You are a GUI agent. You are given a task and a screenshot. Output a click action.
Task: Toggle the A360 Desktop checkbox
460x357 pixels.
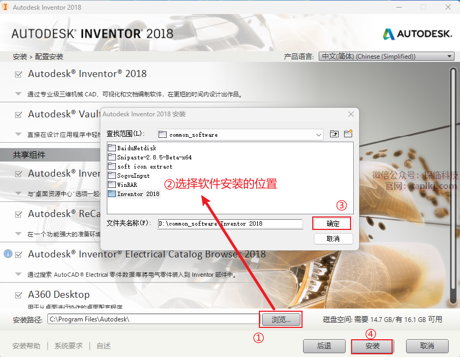pos(18,295)
